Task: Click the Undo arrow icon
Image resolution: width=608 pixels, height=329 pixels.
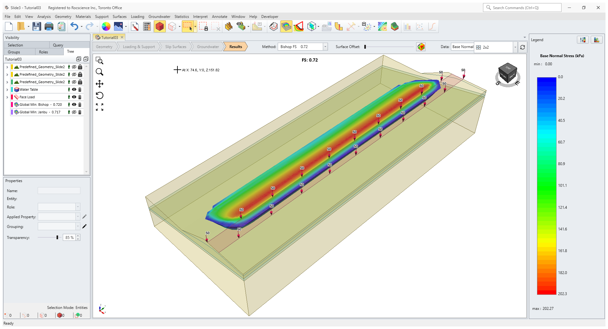Action: pos(74,27)
